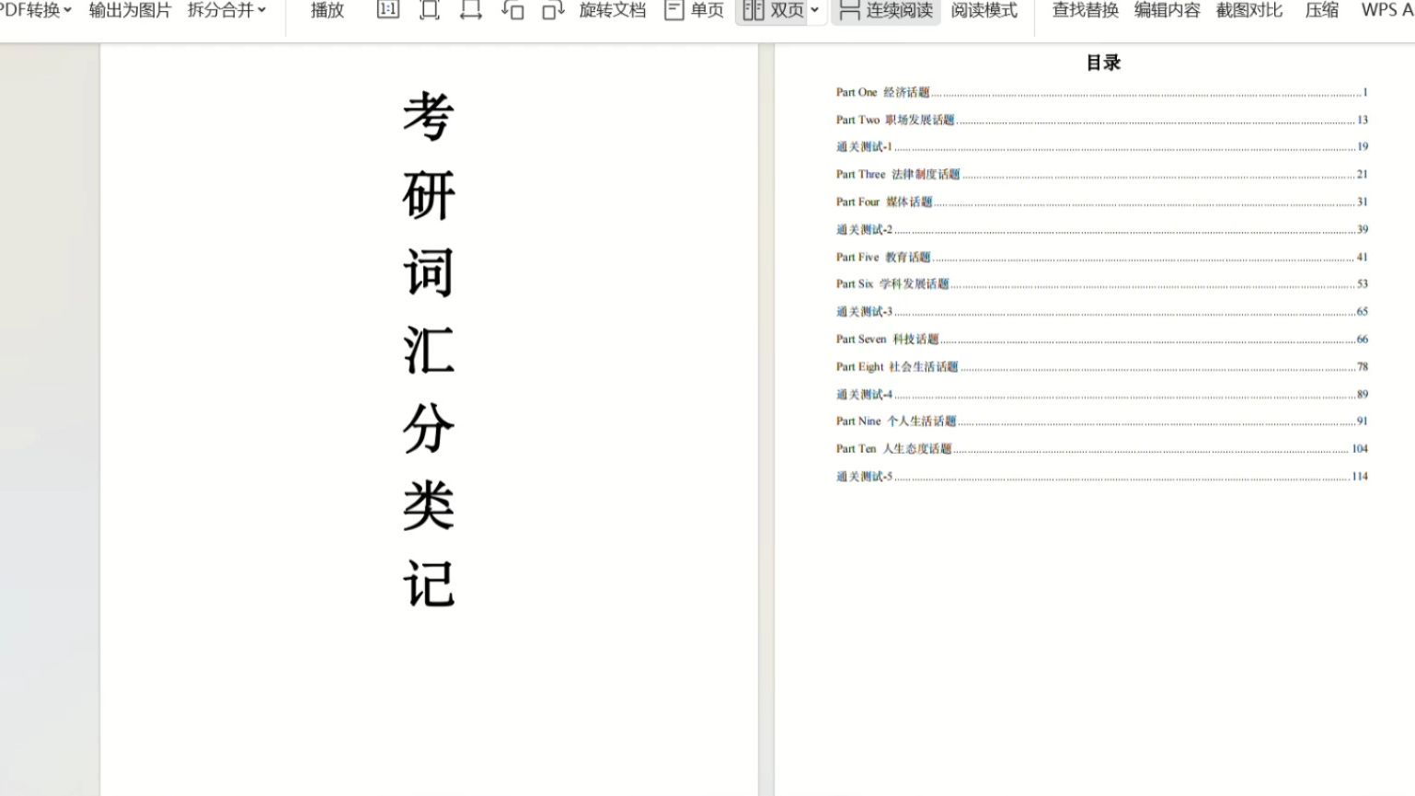The image size is (1415, 796).
Task: Rotate the page clockwise with the rotate-right icon
Action: (x=552, y=9)
